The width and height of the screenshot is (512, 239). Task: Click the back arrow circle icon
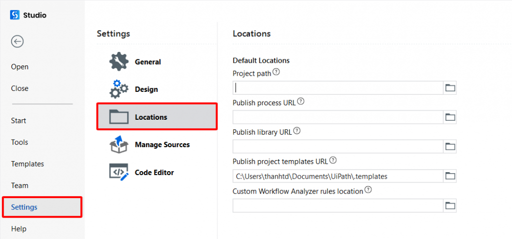(x=17, y=41)
